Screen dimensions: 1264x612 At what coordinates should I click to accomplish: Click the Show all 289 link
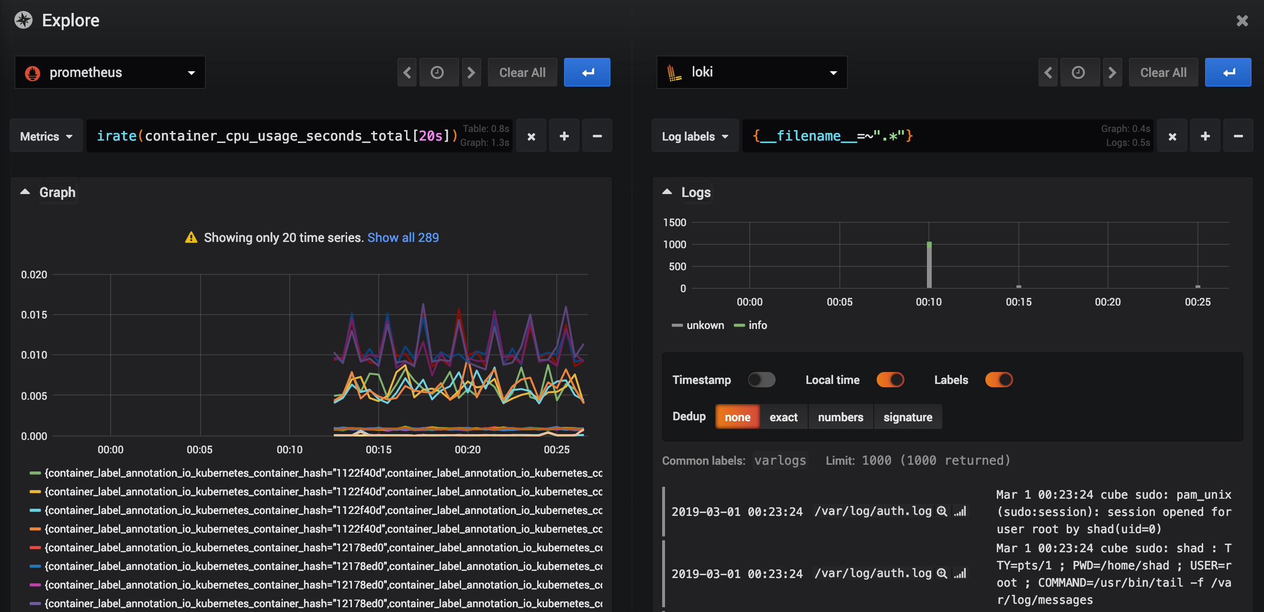[403, 238]
